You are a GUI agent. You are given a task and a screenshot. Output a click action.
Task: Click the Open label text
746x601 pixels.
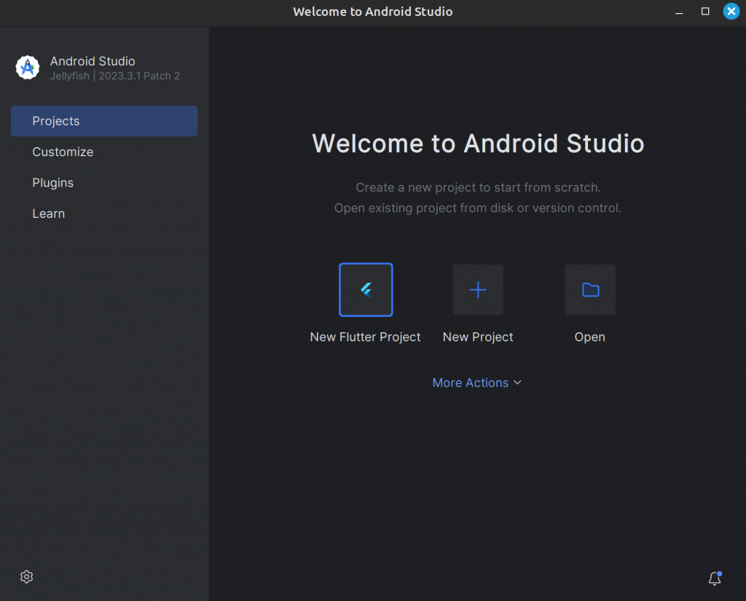(x=589, y=337)
